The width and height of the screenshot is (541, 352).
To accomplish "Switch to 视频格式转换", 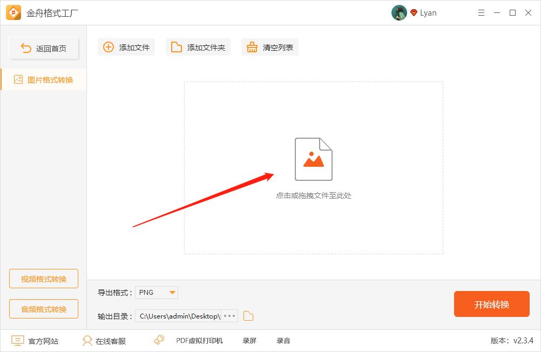I will pos(43,279).
